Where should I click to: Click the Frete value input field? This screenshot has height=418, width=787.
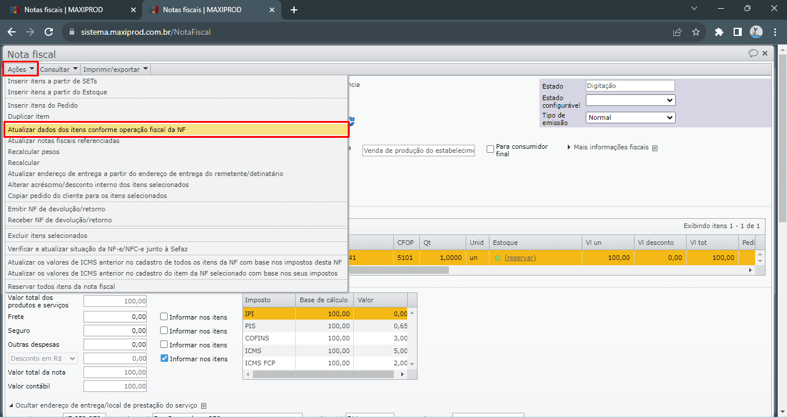tap(115, 317)
